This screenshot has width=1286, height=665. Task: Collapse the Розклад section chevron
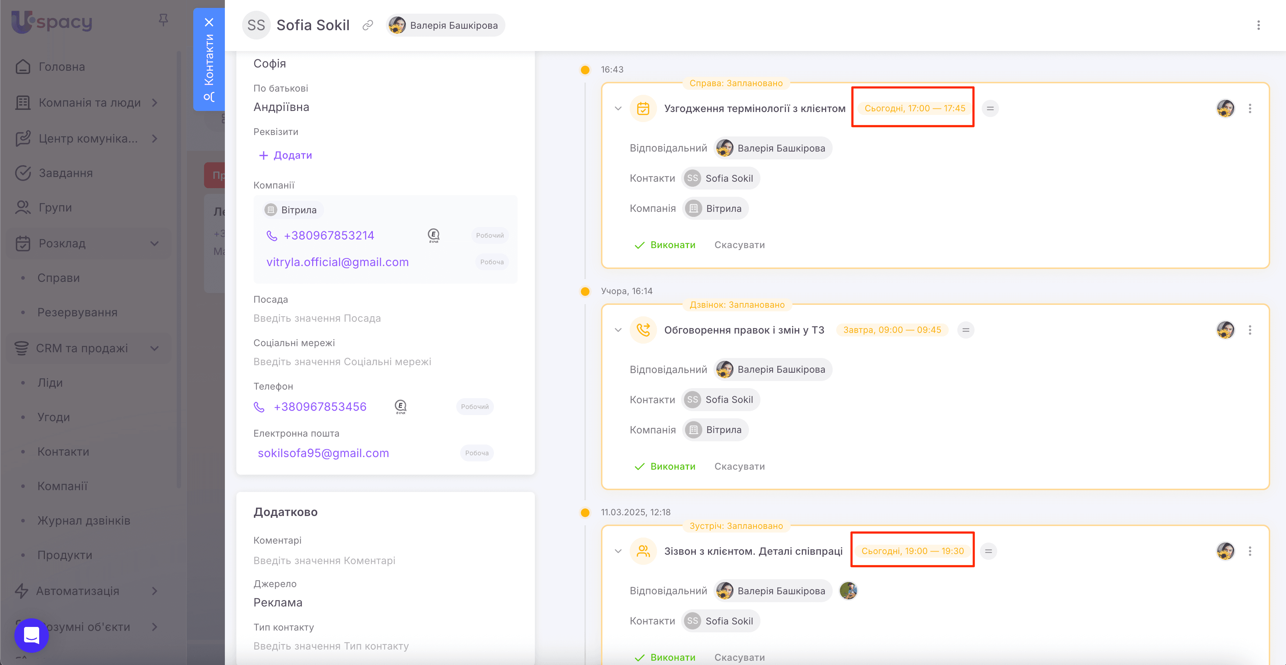(x=155, y=243)
